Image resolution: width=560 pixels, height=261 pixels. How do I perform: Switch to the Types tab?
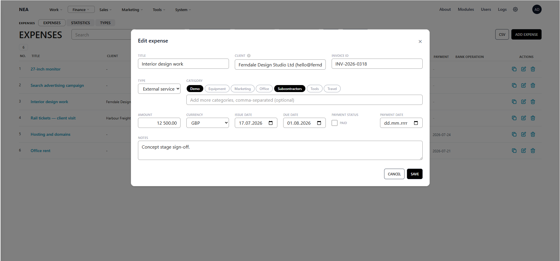[x=105, y=23]
